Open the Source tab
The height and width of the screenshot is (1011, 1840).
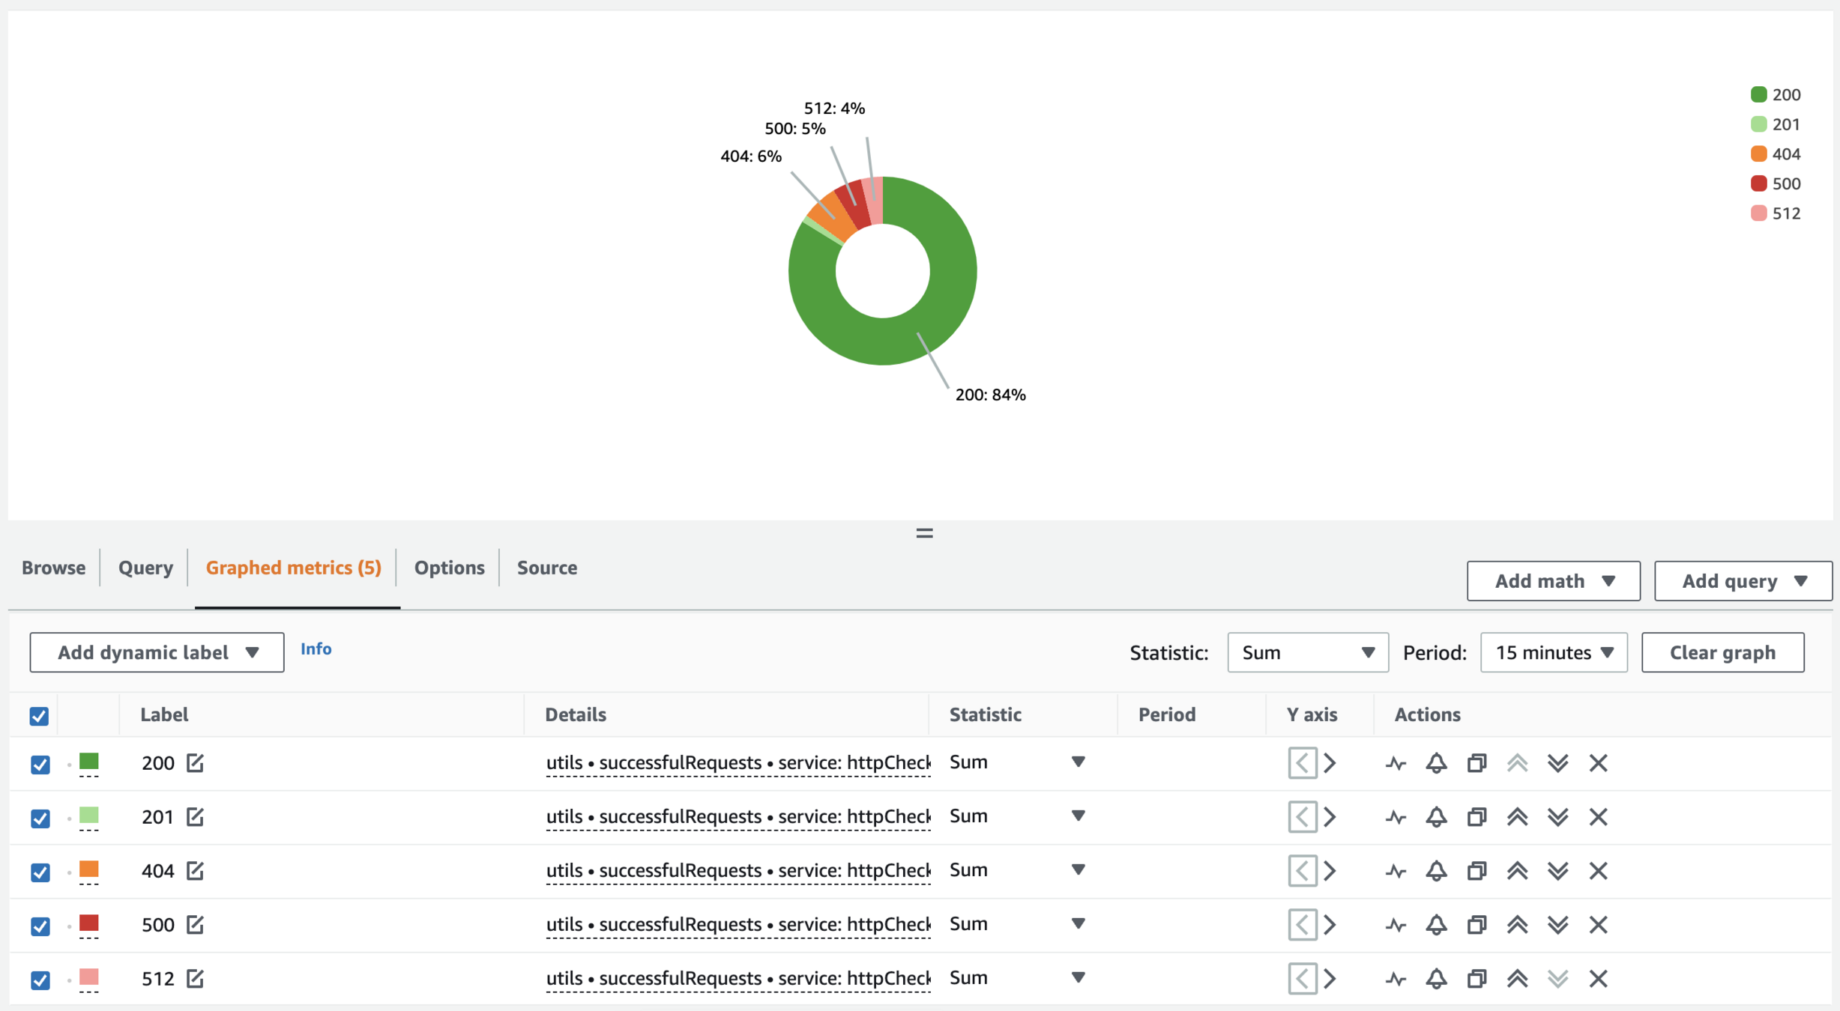[546, 568]
